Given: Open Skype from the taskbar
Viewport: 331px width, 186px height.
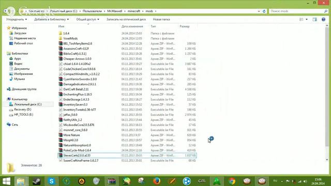Looking at the screenshot, I should pos(52,181).
